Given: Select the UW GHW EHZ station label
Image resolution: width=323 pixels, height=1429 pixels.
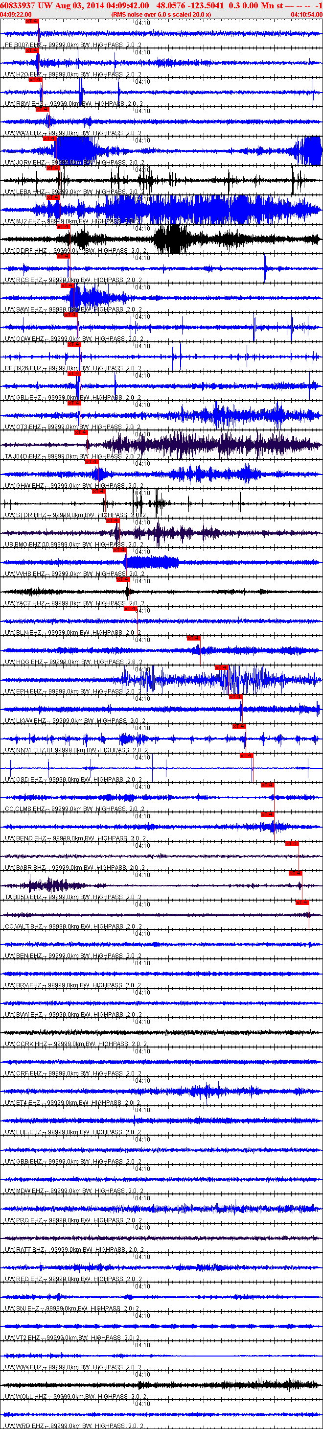Looking at the screenshot, I should 74,486.
